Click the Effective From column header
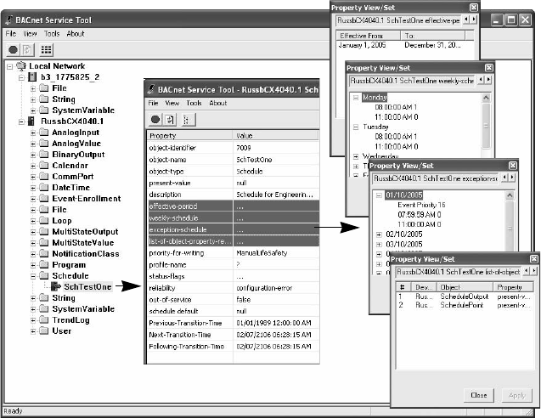The width and height of the screenshot is (541, 418). pyautogui.click(x=368, y=36)
